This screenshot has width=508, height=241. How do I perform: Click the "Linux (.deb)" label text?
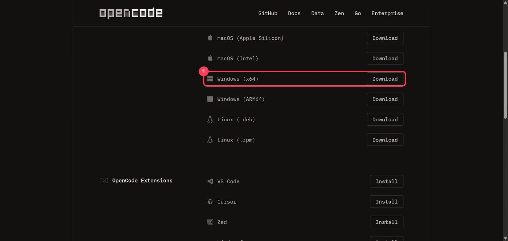point(236,120)
